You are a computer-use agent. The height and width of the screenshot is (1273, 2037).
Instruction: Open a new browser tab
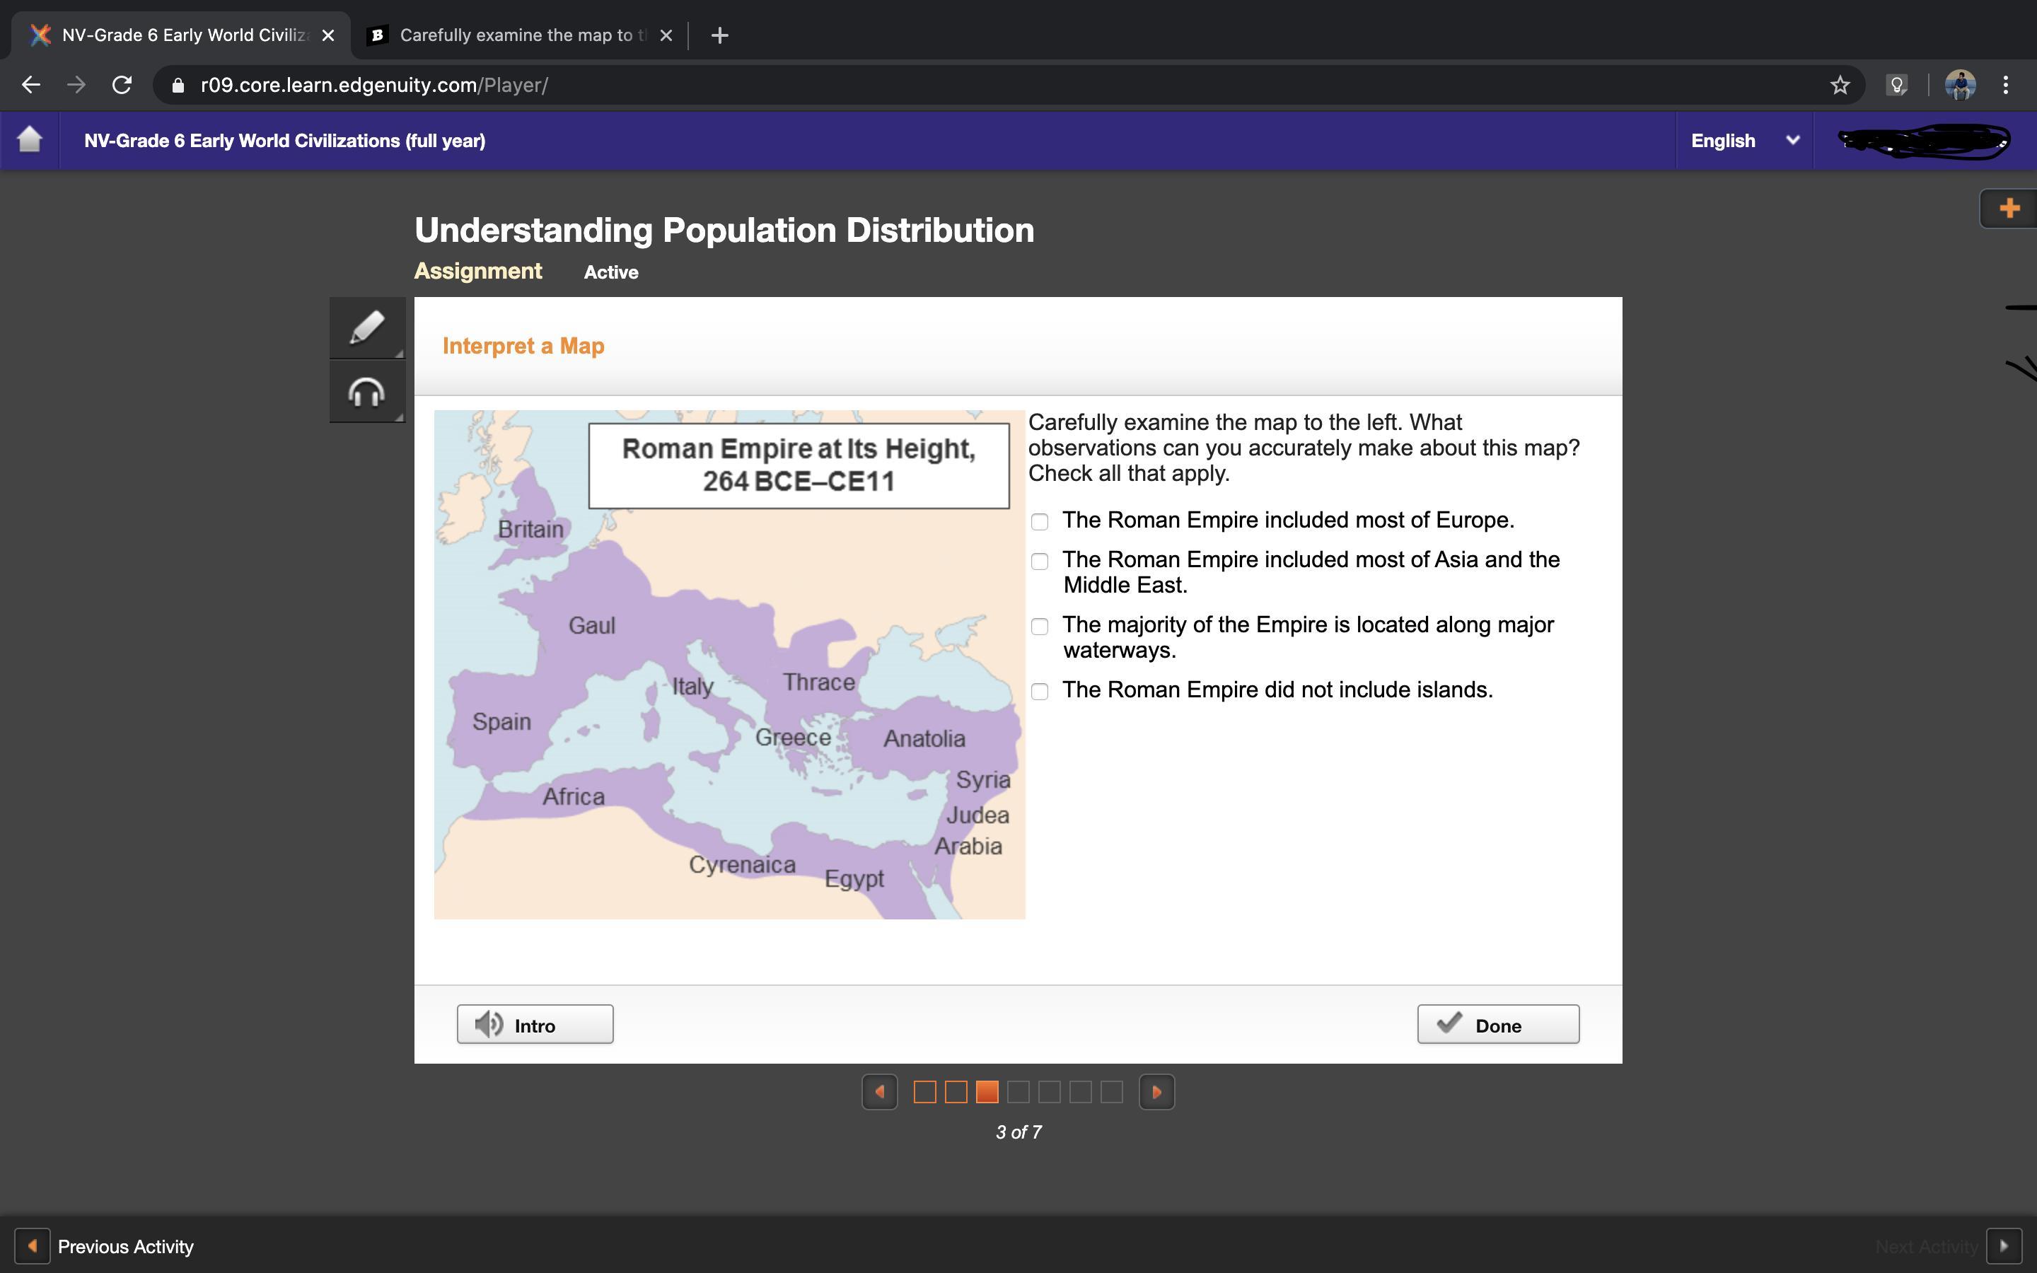[719, 35]
